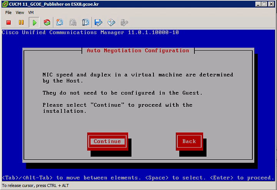Click the Suspend pause icon
Image resolution: width=277 pixels, height=190 pixels.
coord(21,22)
